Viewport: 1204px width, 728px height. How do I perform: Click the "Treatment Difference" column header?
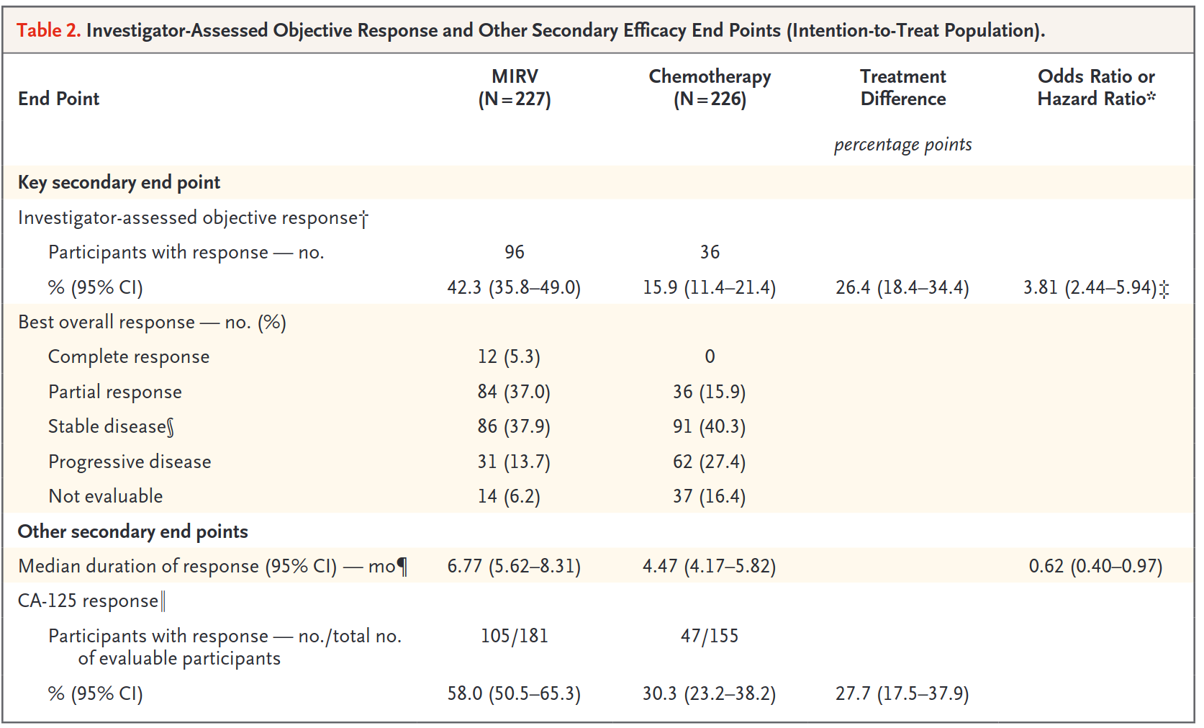902,88
